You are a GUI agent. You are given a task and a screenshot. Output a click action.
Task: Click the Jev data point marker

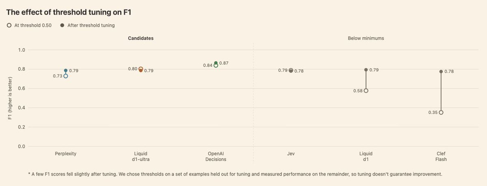pos(291,71)
